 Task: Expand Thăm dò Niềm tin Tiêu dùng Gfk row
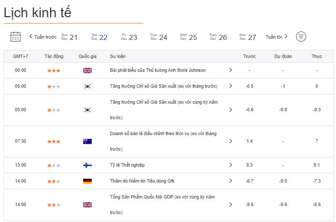coord(230,181)
